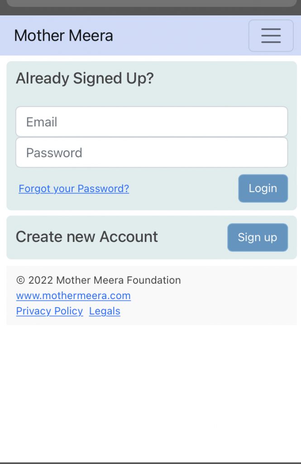Click the copyright symbol in footer
The height and width of the screenshot is (464, 301).
click(x=20, y=280)
